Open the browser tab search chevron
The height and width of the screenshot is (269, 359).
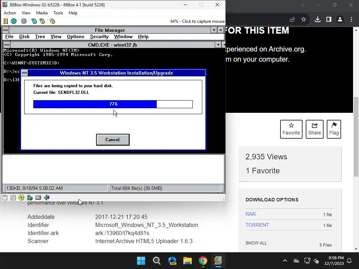[303, 5]
